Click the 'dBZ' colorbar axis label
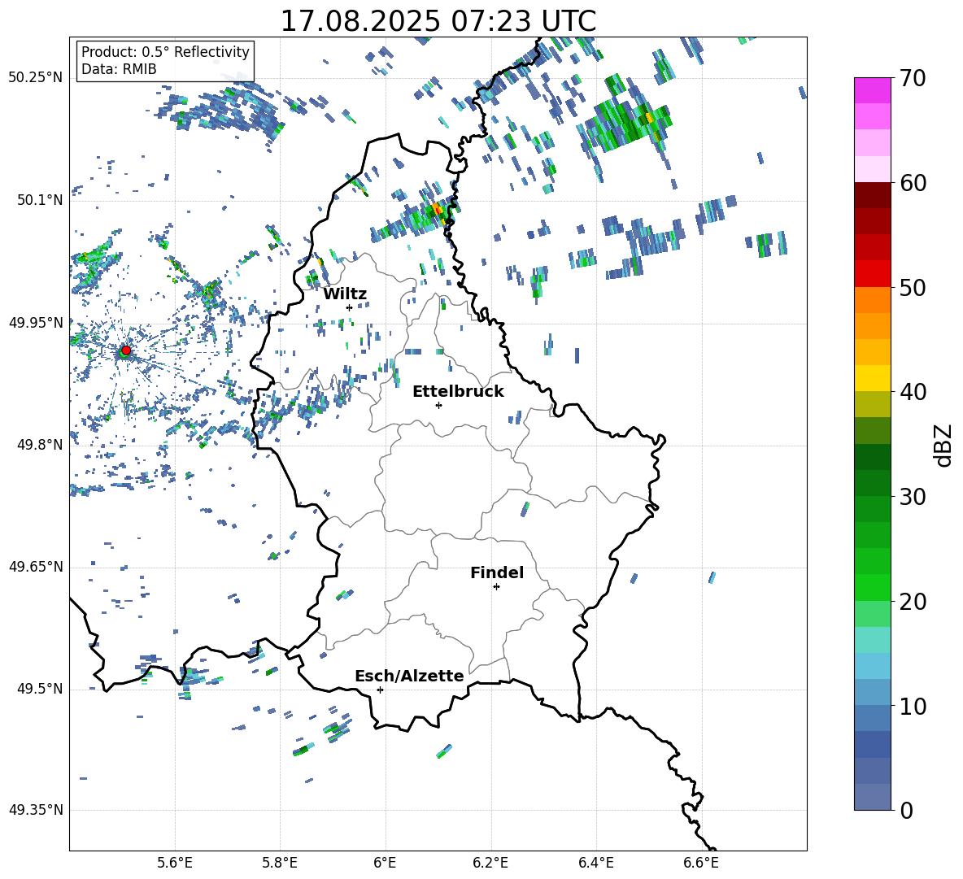Screen dimensions: 963x879 (x=944, y=445)
